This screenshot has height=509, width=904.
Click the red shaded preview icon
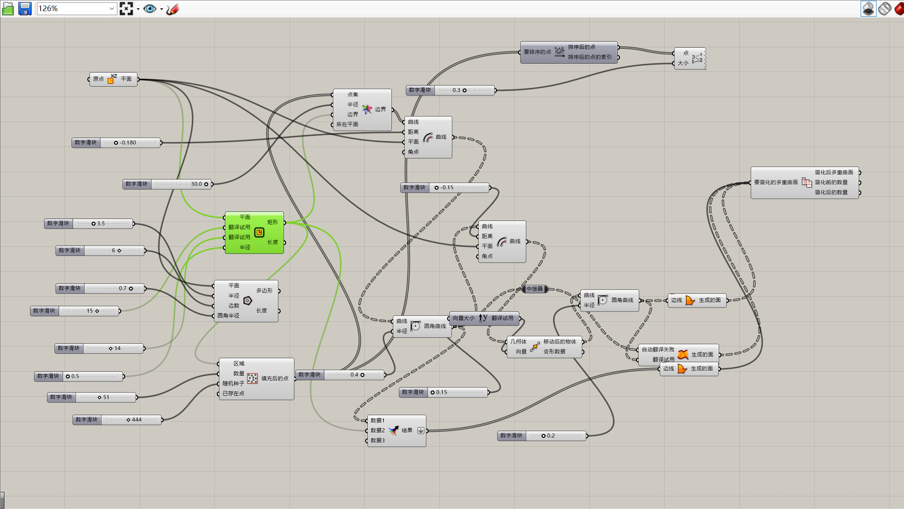(x=900, y=8)
